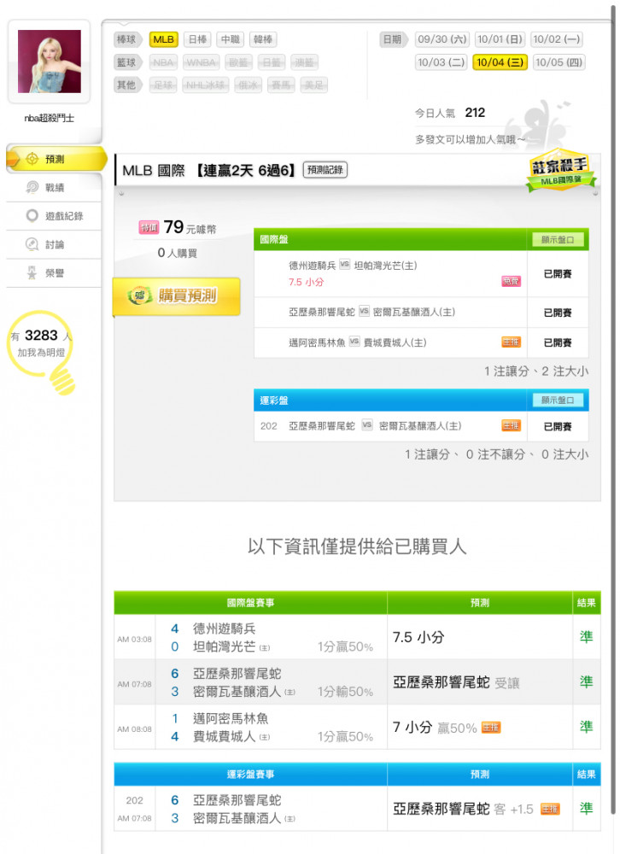Click 亞歷桑那響尾蛇 vs 密爾瓦基釀酒人 in 國際盤
The width and height of the screenshot is (620, 854).
coord(371,312)
